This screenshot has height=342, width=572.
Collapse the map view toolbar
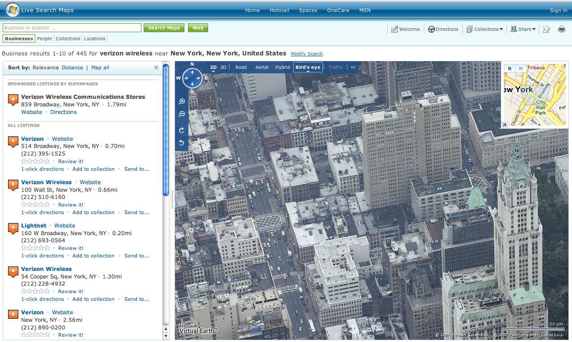pyautogui.click(x=353, y=68)
